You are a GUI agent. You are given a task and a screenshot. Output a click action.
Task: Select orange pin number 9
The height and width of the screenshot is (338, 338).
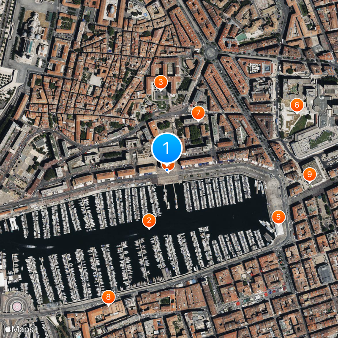310,174
